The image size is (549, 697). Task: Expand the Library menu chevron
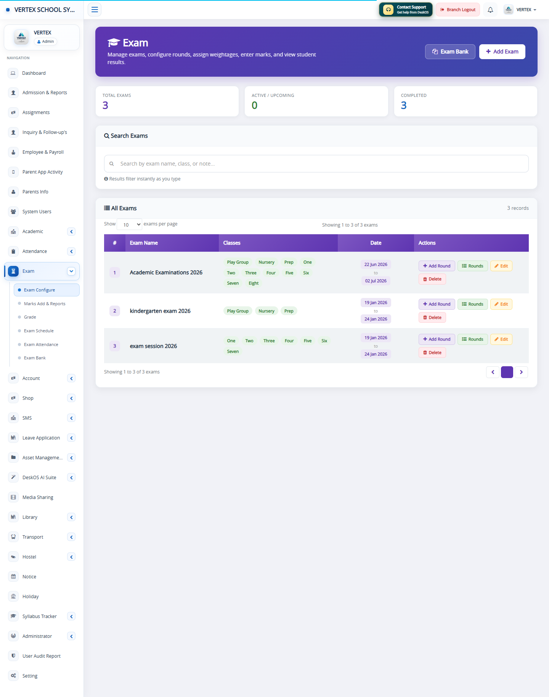(71, 517)
